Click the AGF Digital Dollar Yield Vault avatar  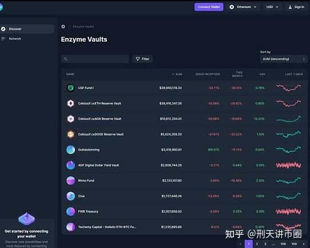[70, 165]
